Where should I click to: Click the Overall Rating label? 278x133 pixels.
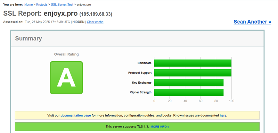pos(66,54)
